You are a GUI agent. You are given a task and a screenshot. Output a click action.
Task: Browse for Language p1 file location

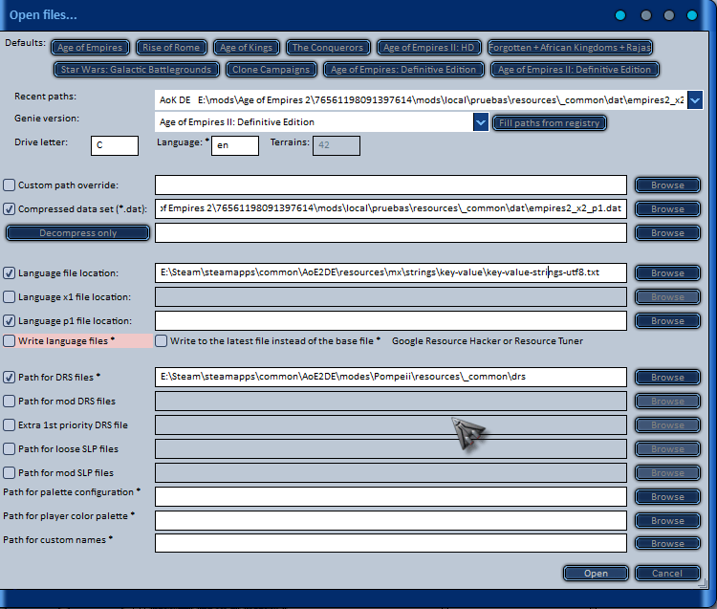(x=667, y=321)
